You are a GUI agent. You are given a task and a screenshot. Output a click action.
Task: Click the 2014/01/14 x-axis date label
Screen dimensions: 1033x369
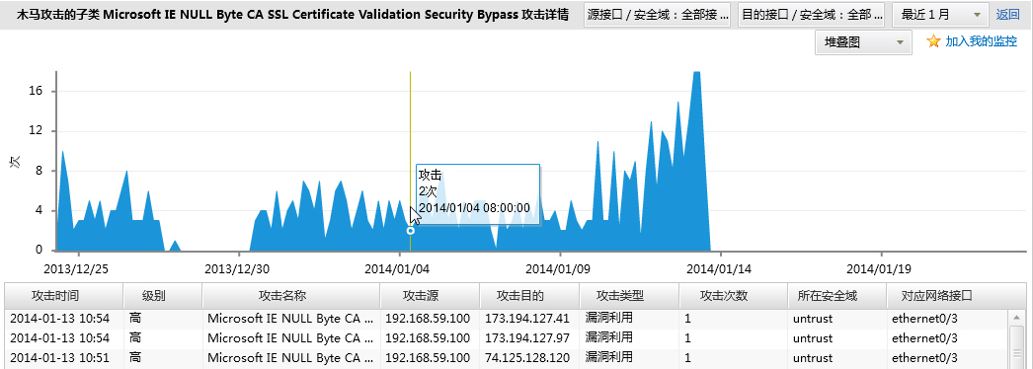pos(719,269)
